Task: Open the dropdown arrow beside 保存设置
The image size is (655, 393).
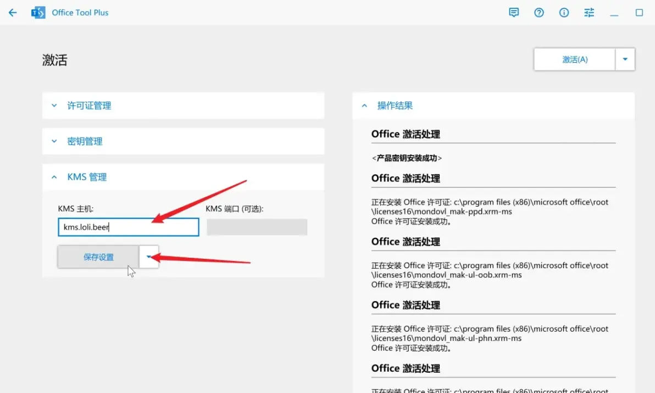Action: [149, 257]
